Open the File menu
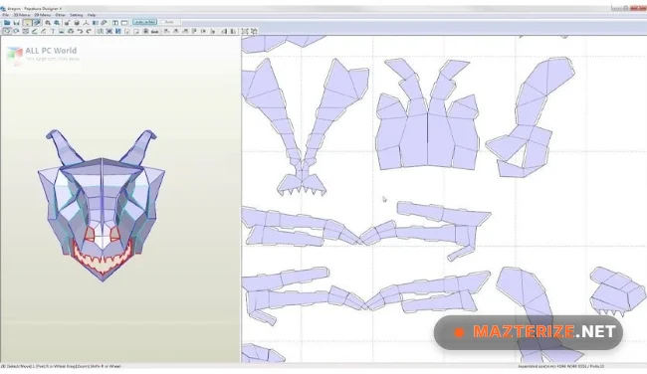This screenshot has height=374, width=647. click(x=6, y=15)
